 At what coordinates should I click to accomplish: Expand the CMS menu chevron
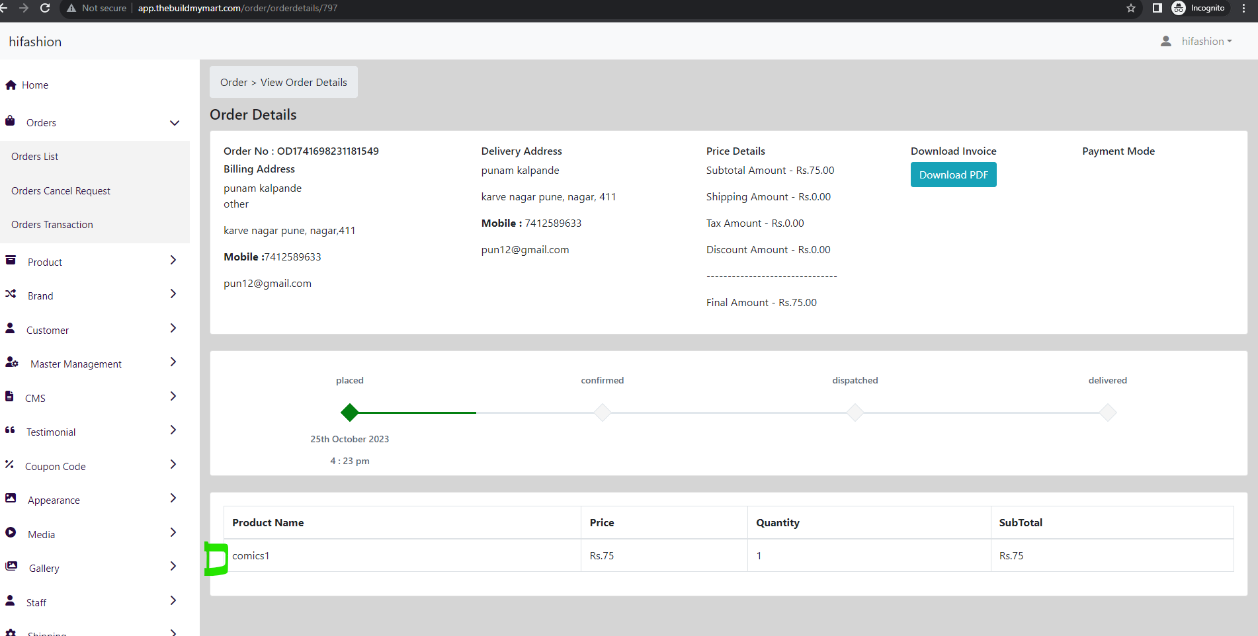coord(173,396)
